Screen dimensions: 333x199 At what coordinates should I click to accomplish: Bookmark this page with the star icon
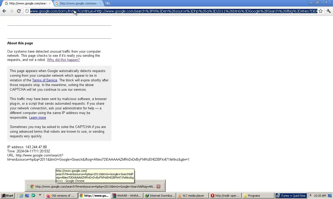(321, 11)
